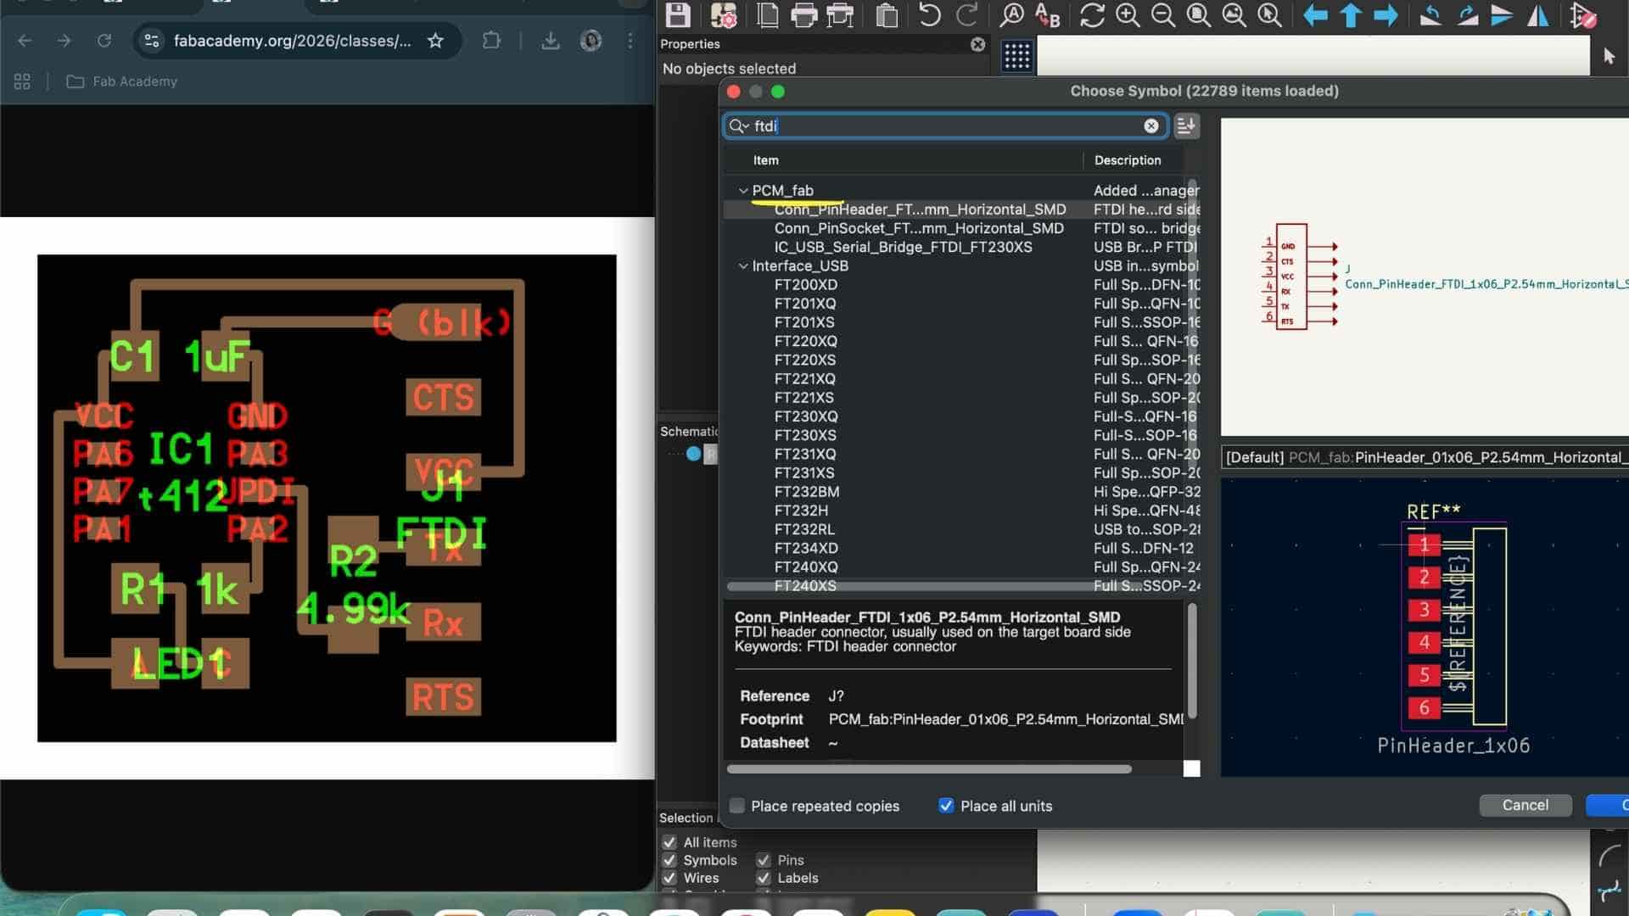Select IC_USB_Serial_Bridge_FTDI_FT230XS symbol

[x=903, y=247]
